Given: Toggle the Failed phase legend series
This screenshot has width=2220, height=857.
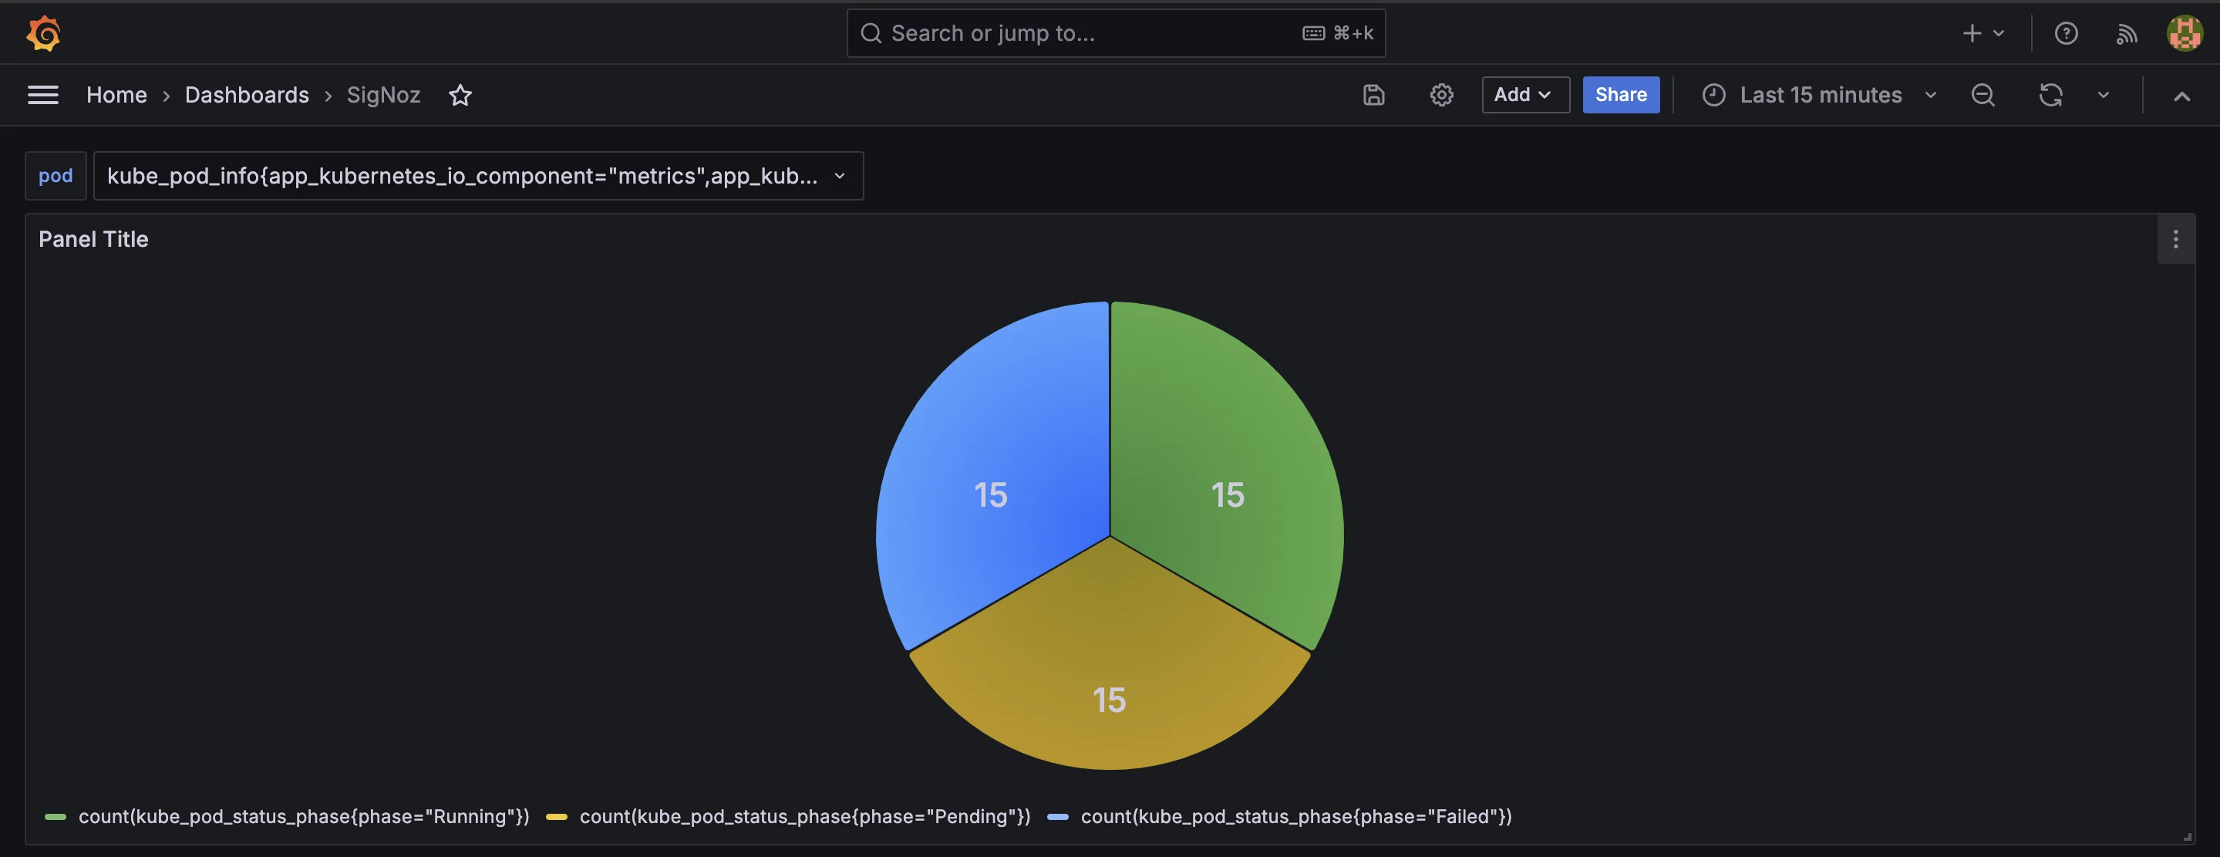Looking at the screenshot, I should 1296,816.
